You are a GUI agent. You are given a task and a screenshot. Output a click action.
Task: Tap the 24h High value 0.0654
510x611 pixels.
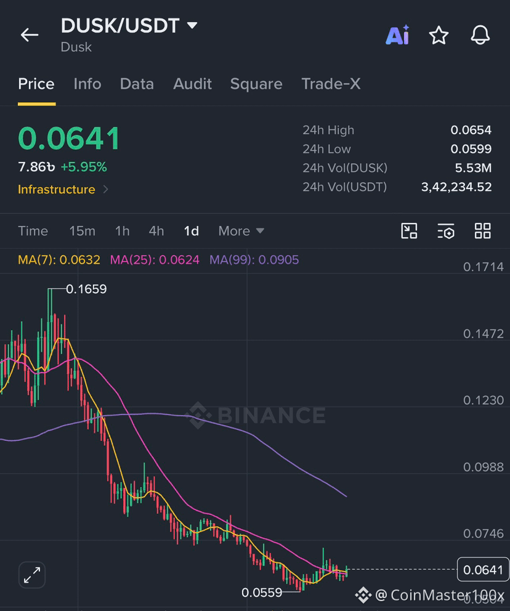(471, 130)
